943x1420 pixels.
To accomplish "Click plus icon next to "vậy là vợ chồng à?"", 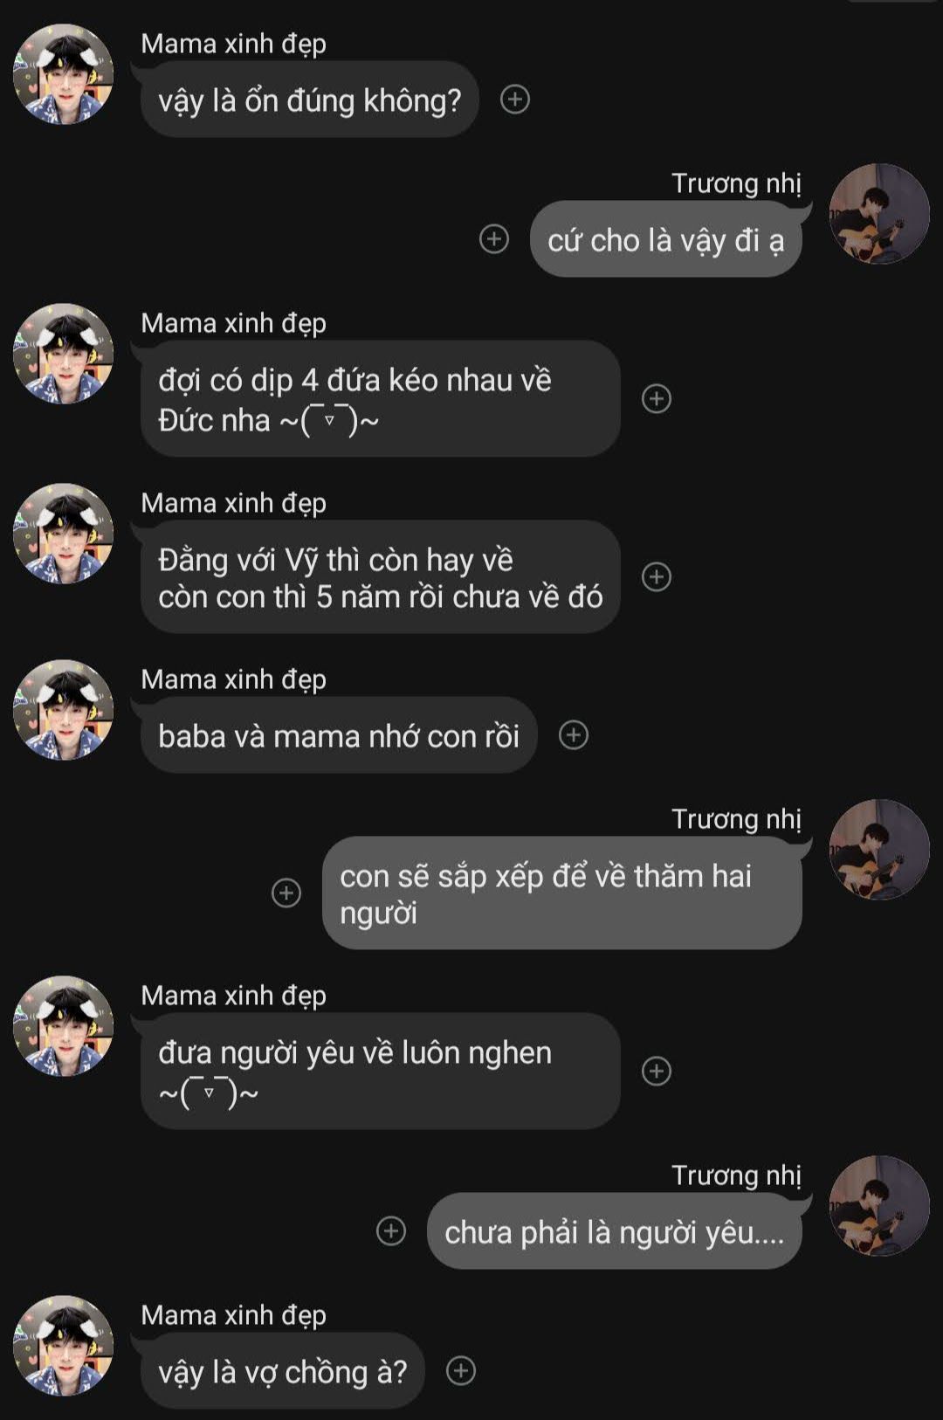I will click(x=461, y=1371).
